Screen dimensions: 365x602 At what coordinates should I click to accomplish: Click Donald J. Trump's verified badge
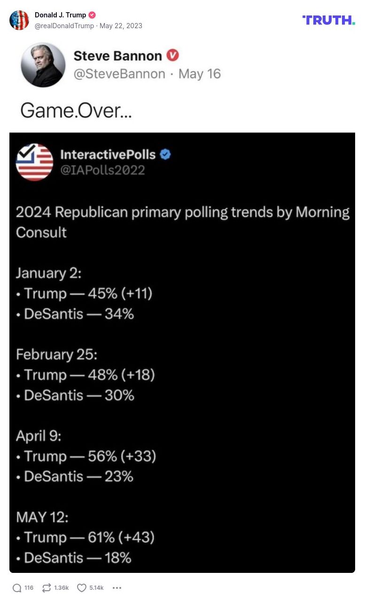point(92,14)
